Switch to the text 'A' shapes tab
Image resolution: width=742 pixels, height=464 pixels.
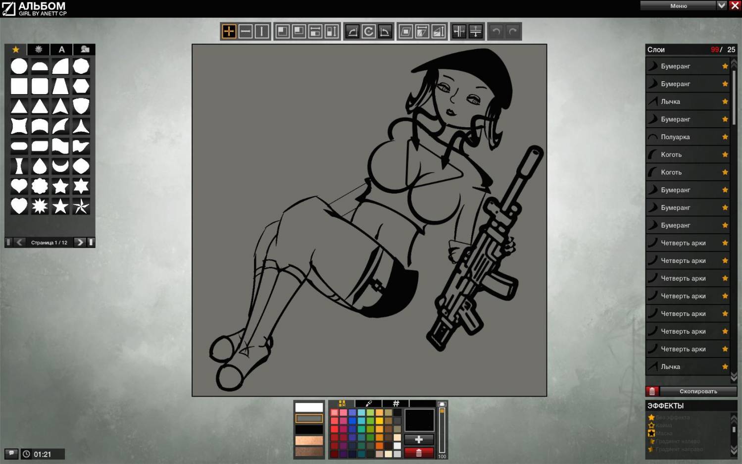[x=61, y=50]
